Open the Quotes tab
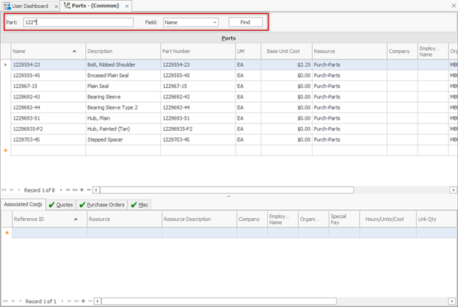This screenshot has height=307, width=458. click(61, 204)
